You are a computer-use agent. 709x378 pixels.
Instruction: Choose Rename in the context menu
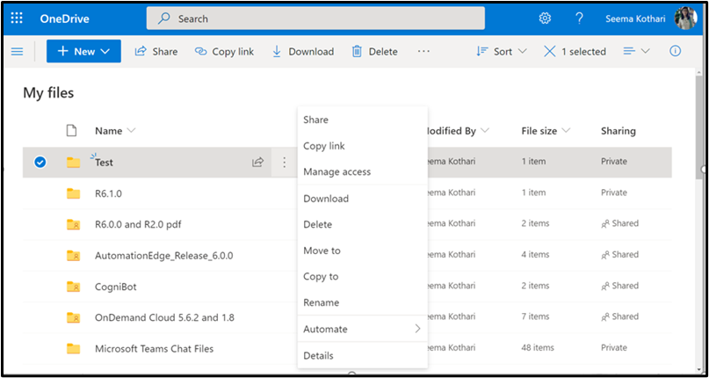pyautogui.click(x=321, y=302)
